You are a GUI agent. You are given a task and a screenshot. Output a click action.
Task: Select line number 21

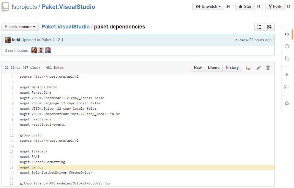[12, 184]
